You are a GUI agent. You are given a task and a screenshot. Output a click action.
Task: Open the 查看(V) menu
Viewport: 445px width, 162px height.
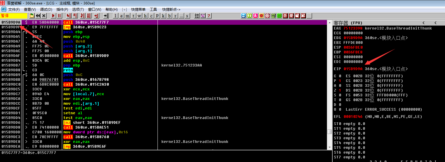pos(30,10)
